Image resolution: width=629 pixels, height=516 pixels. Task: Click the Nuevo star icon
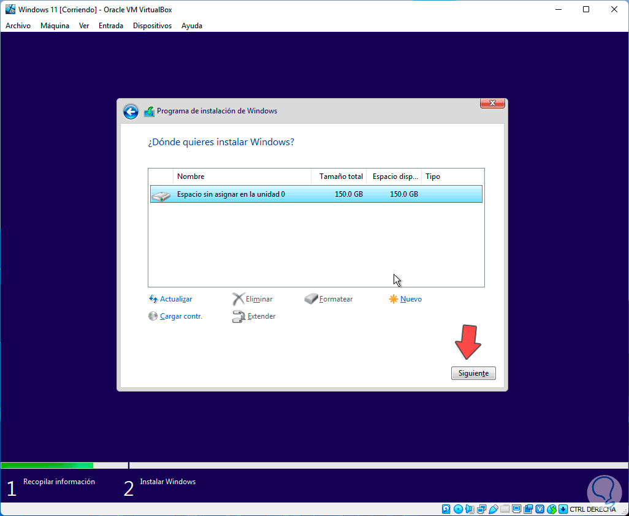[x=393, y=299]
